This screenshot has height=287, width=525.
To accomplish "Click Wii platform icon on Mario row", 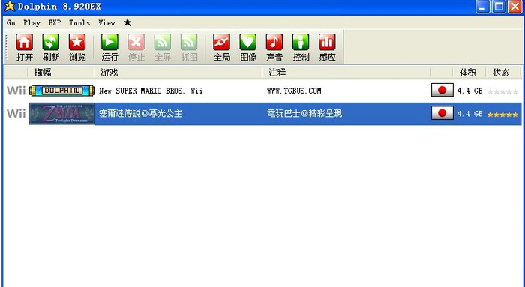I will coord(16,91).
